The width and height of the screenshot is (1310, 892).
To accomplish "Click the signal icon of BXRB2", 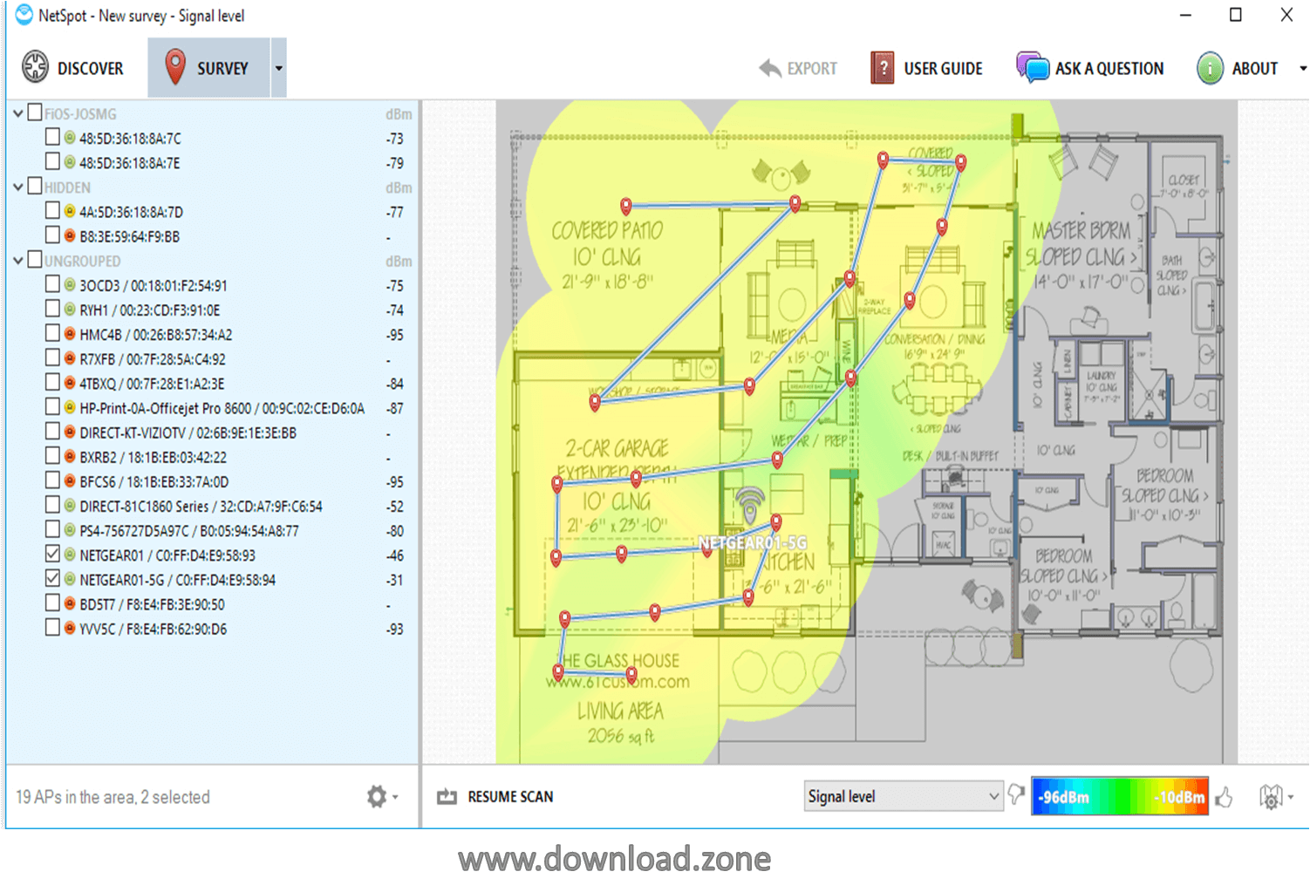I will click(x=70, y=456).
